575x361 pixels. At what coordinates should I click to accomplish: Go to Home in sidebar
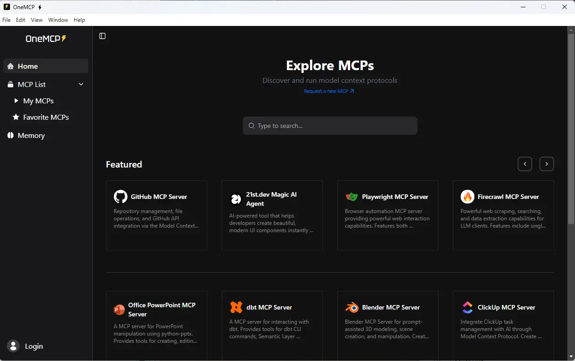click(46, 66)
